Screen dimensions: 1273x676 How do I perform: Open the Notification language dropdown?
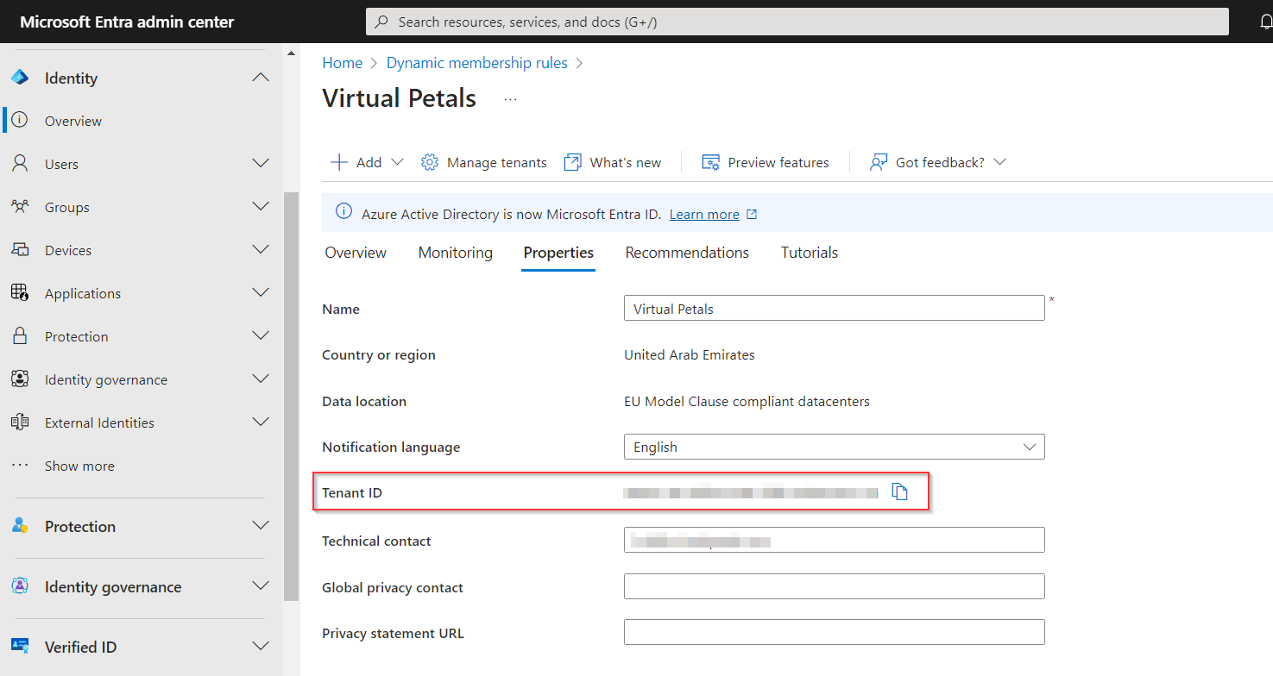point(834,447)
